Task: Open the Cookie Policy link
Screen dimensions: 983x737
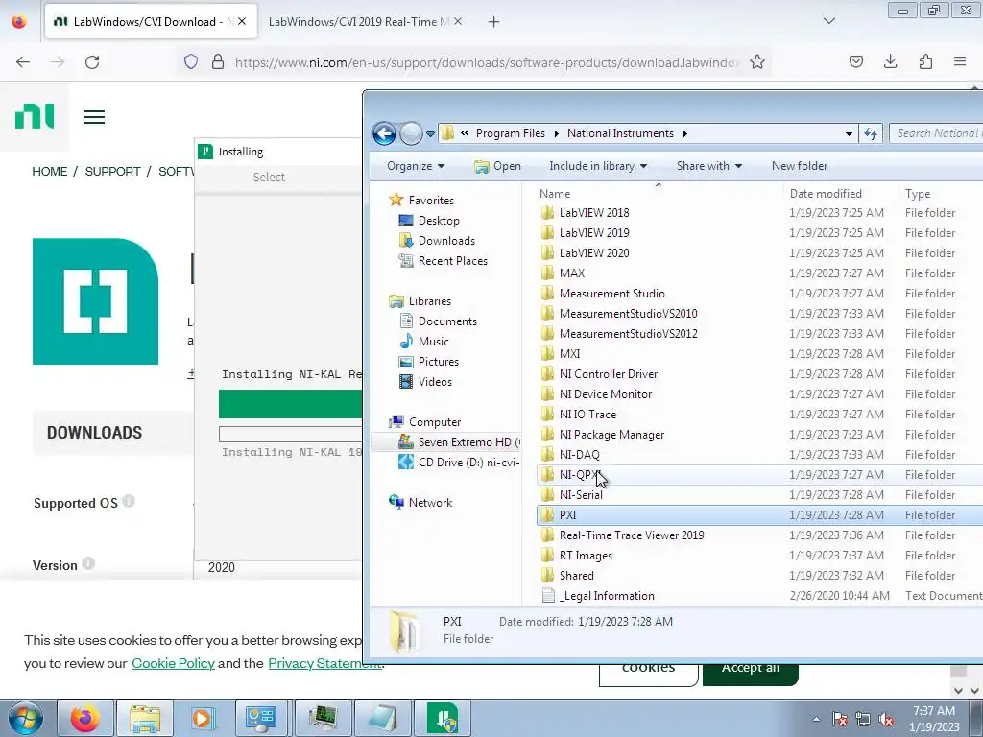Action: pos(173,663)
